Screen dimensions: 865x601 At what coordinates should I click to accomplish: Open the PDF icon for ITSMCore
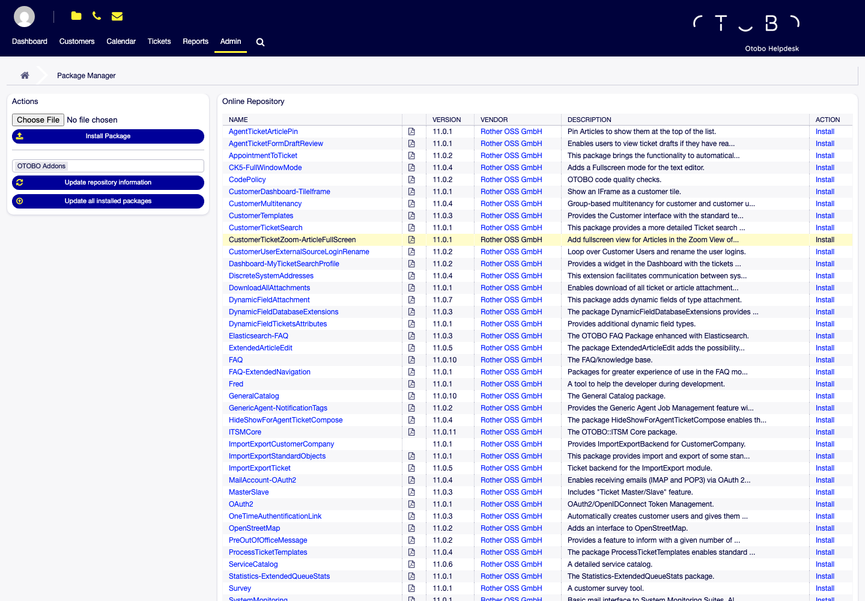pos(411,432)
